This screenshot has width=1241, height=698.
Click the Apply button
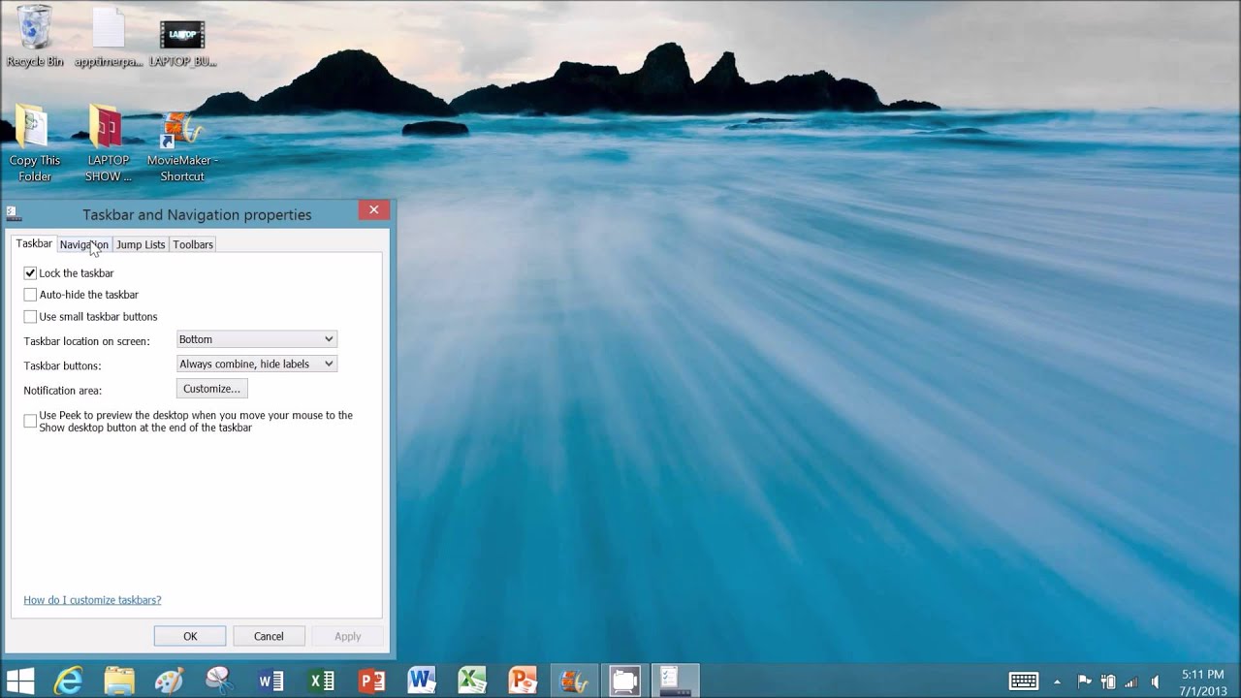click(x=347, y=636)
